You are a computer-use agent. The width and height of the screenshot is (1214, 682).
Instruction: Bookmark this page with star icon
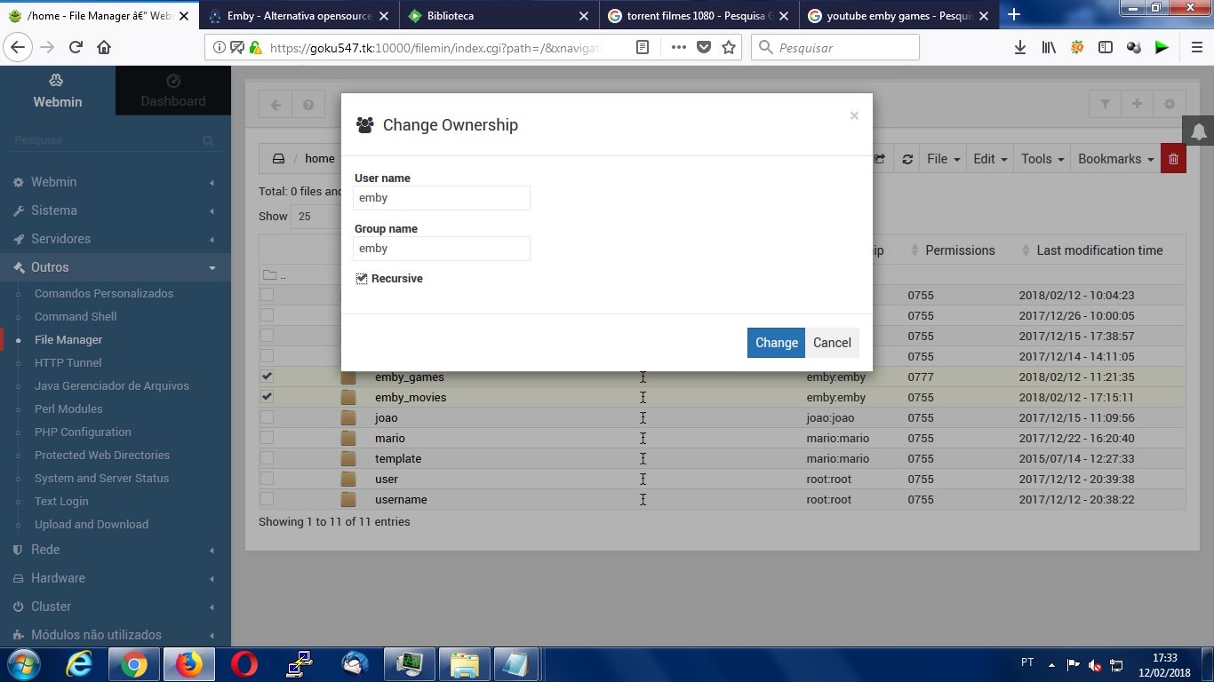pos(729,48)
